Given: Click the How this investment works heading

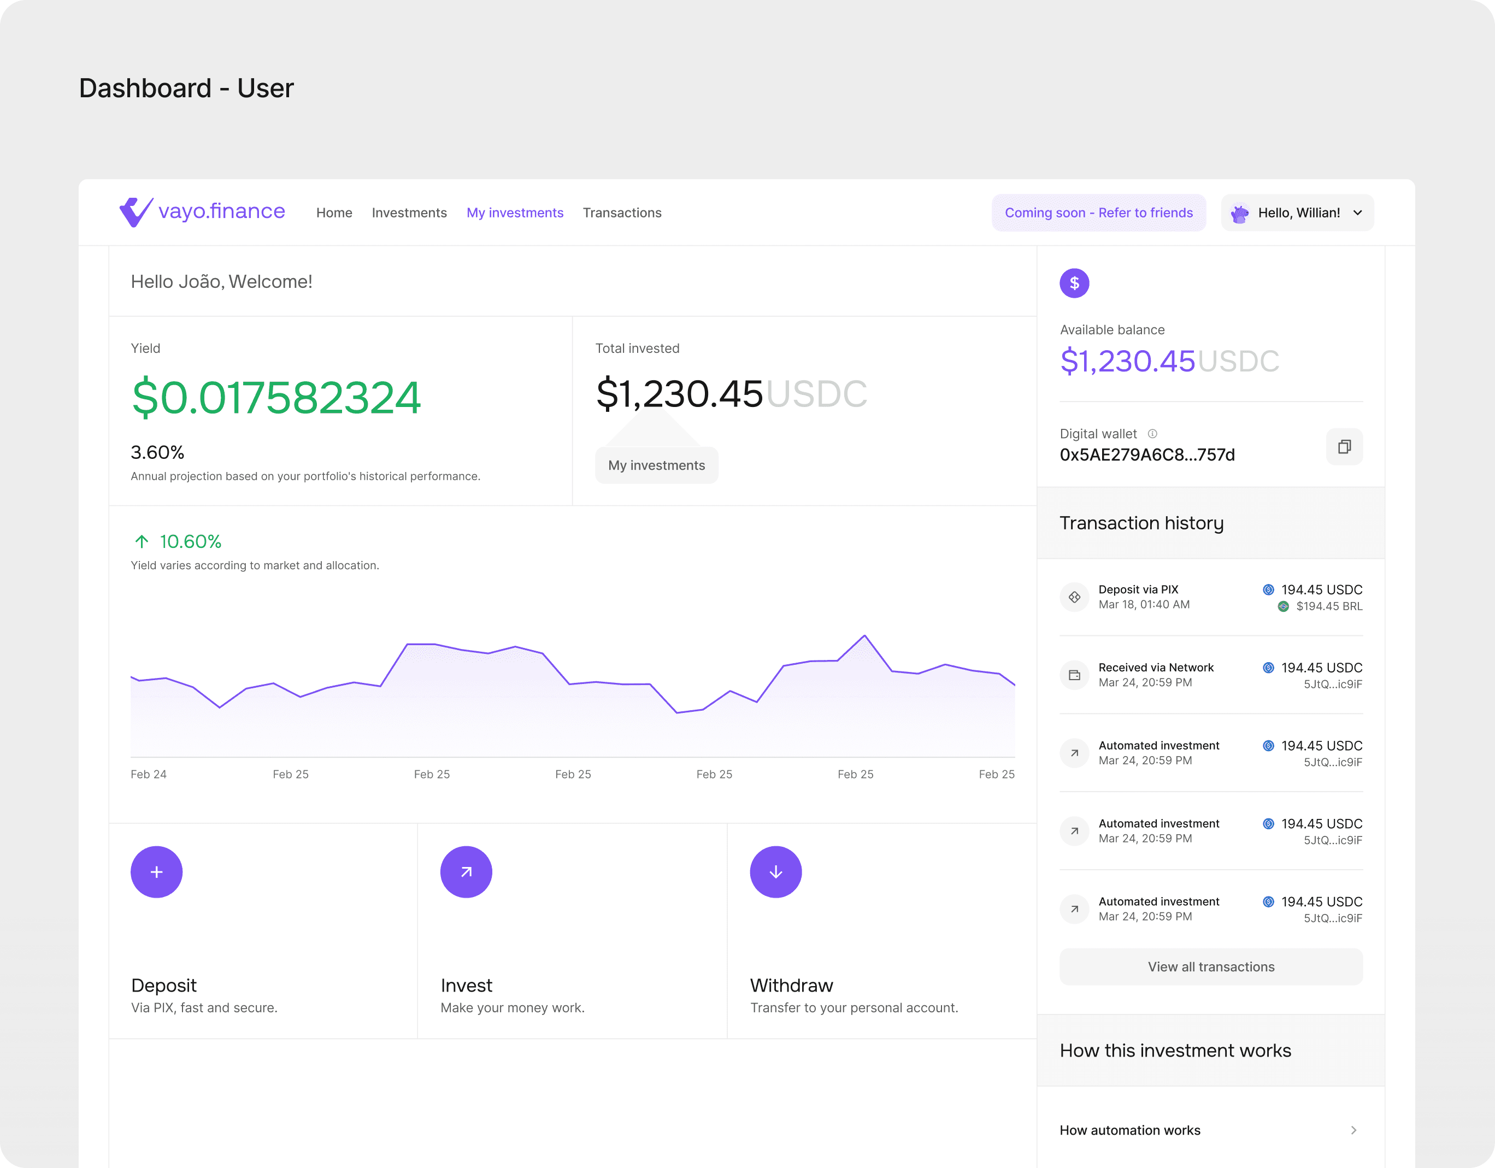Looking at the screenshot, I should click(1175, 1051).
